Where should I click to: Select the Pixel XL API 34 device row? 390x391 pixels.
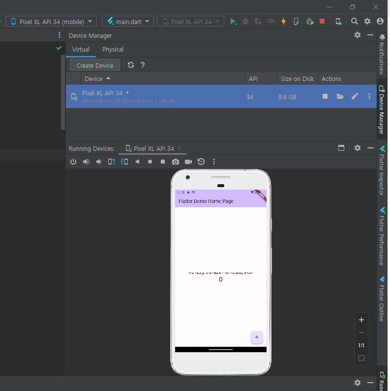pyautogui.click(x=221, y=96)
